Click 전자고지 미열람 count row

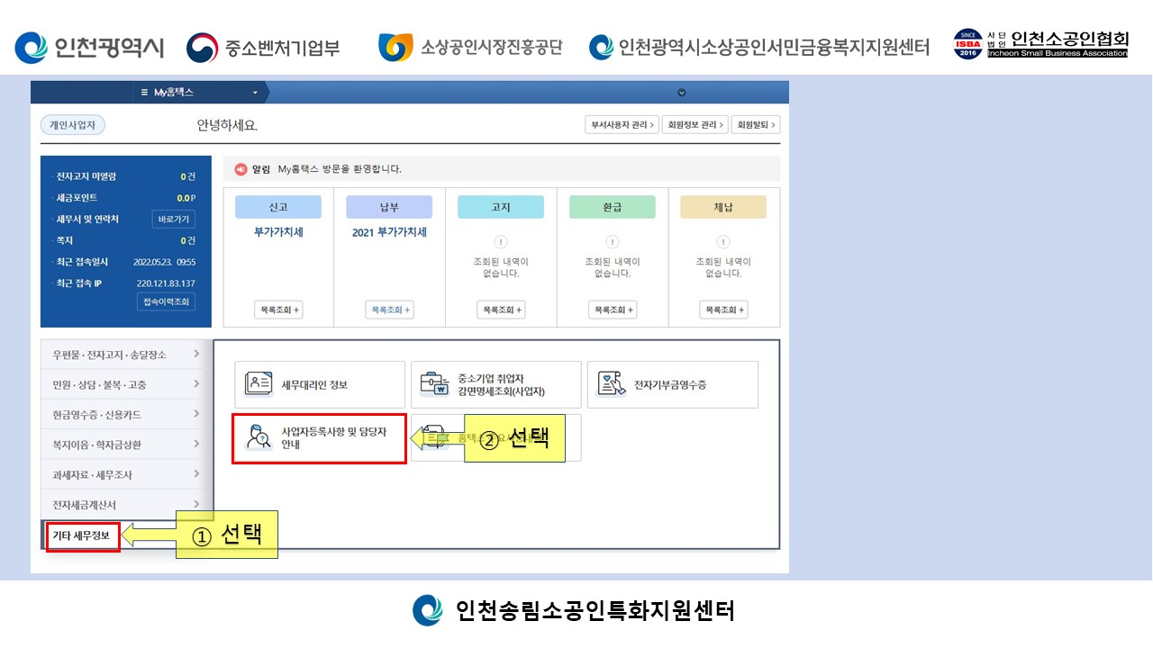123,176
